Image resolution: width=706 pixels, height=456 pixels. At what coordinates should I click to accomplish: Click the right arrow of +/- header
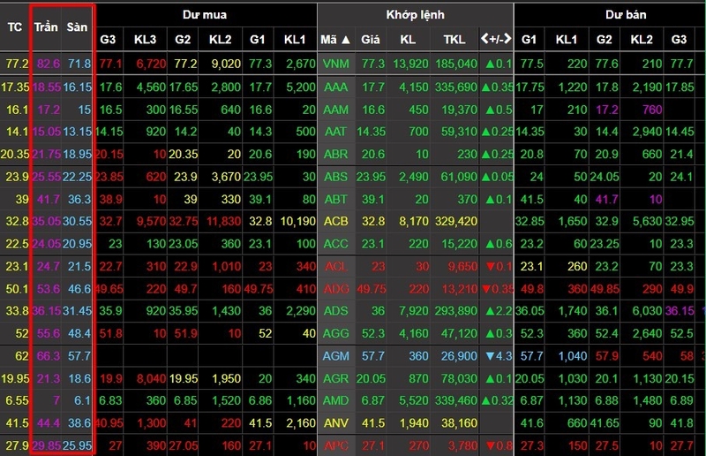(507, 39)
